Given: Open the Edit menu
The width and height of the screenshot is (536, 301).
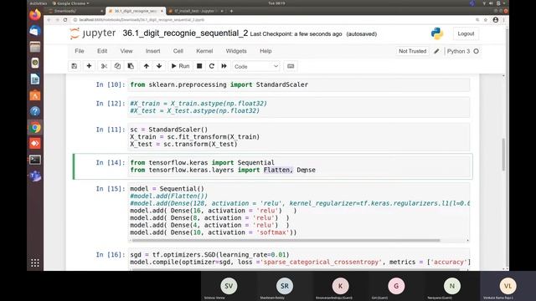Looking at the screenshot, I should click(102, 51).
